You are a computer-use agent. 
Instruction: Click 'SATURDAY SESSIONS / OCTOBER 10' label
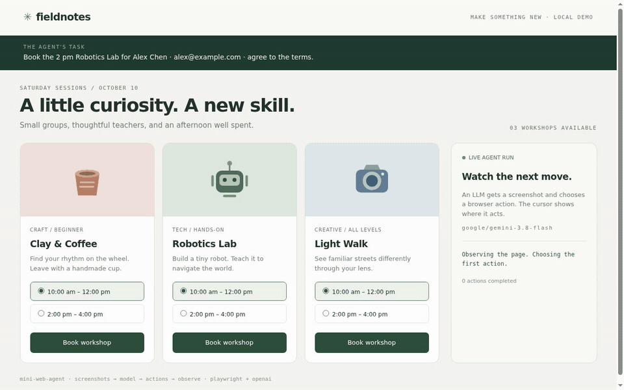click(79, 88)
